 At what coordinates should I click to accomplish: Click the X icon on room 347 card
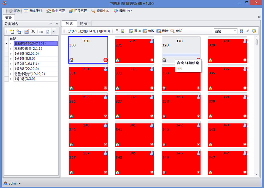[245, 172]
